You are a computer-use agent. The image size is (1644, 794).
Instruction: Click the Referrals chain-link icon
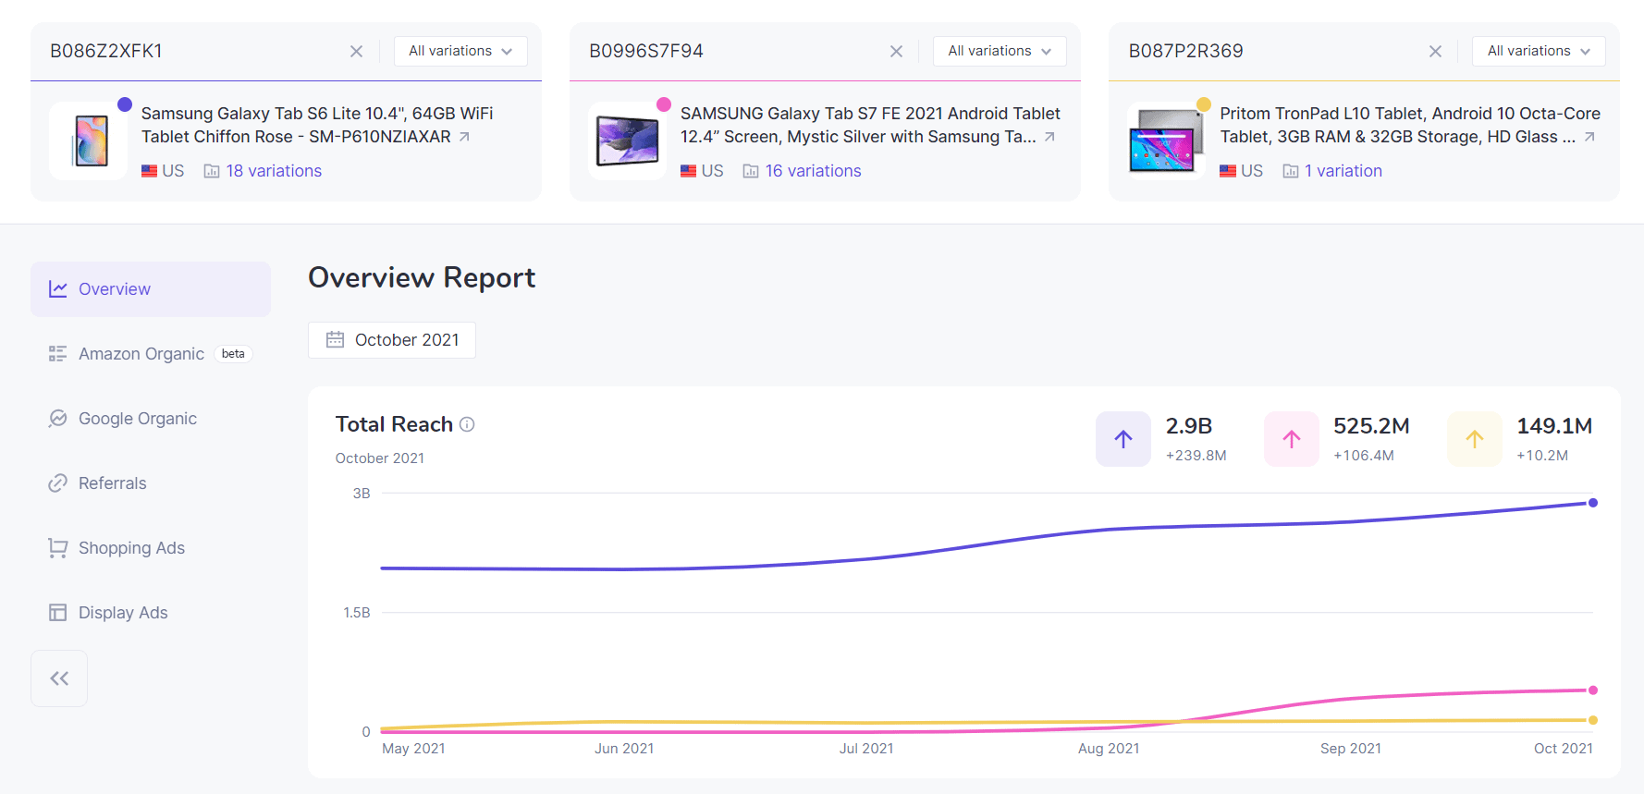click(x=58, y=483)
